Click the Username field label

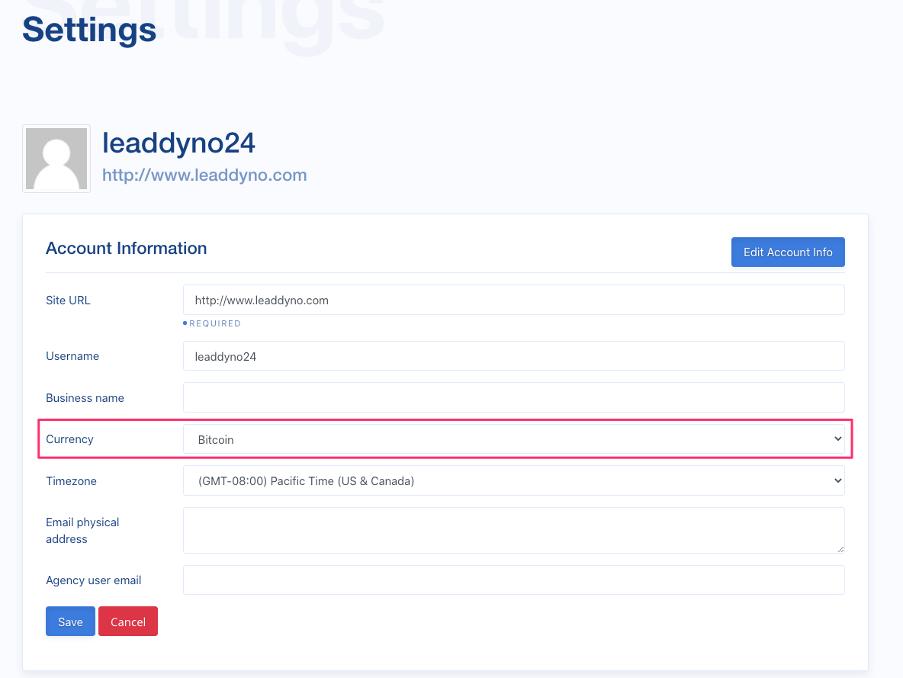[72, 356]
